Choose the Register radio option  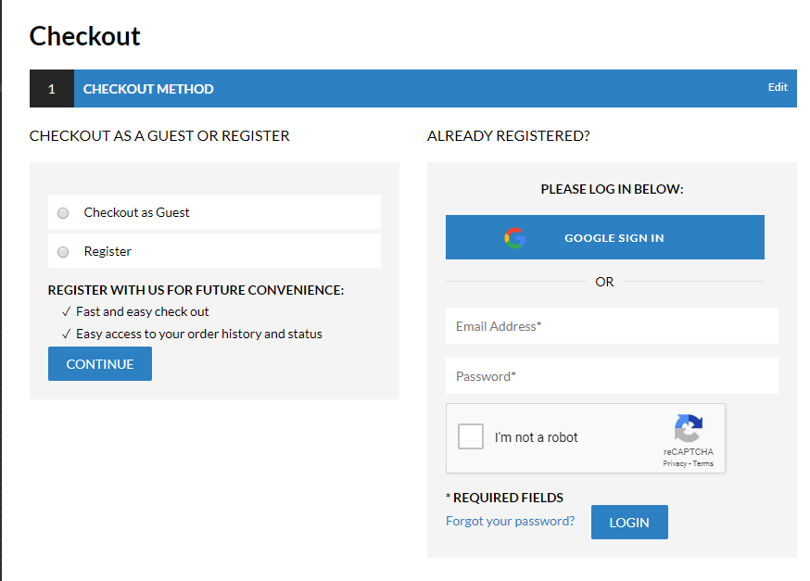63,252
